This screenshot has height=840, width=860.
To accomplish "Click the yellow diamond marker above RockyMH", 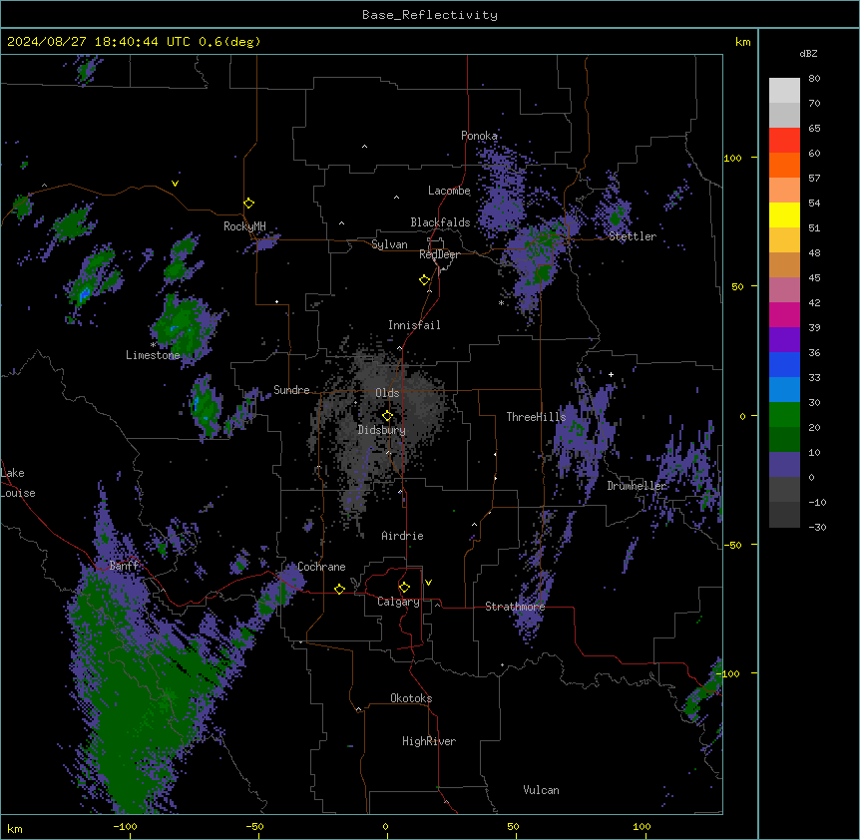I will point(249,204).
